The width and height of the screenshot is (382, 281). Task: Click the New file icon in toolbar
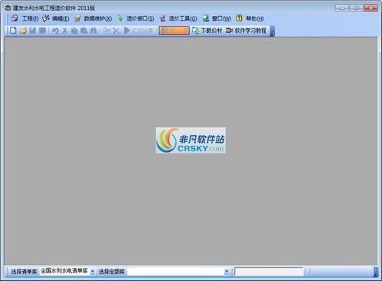[13, 31]
